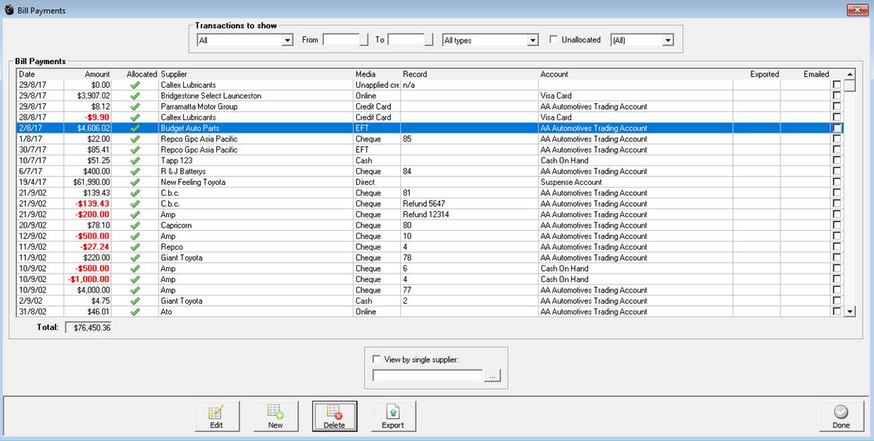Open the To date picker button
This screenshot has width=874, height=441.
[428, 40]
